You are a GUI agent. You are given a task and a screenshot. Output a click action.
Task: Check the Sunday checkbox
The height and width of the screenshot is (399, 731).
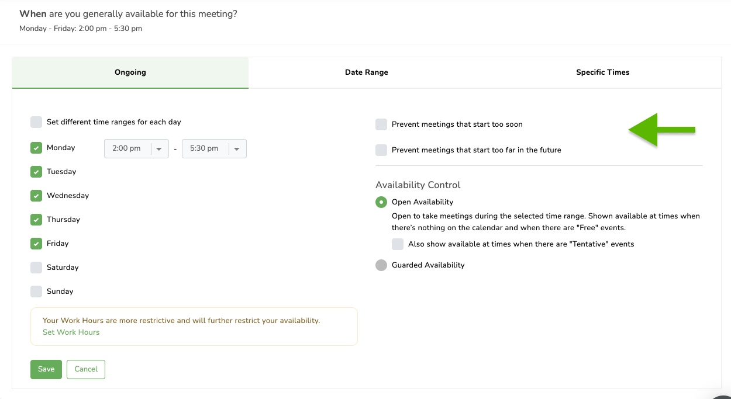(36, 292)
